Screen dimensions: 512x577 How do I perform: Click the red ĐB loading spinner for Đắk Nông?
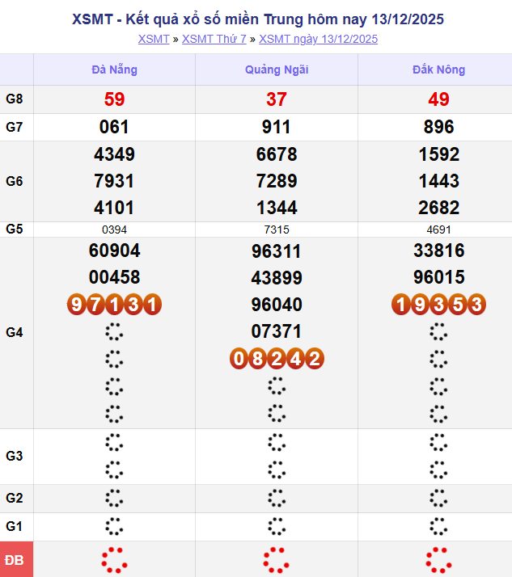(438, 559)
